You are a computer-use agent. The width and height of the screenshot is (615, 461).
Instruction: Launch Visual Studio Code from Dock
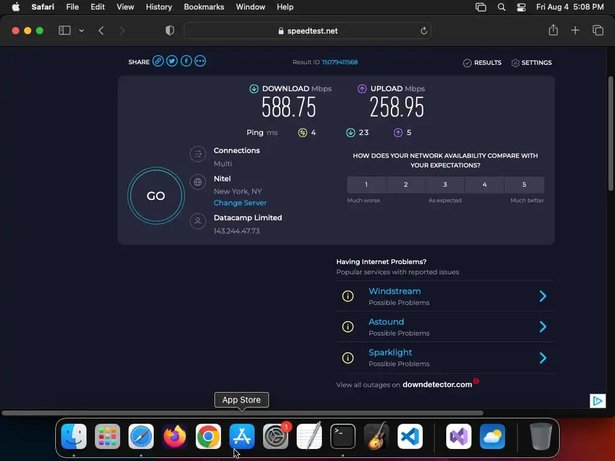410,436
